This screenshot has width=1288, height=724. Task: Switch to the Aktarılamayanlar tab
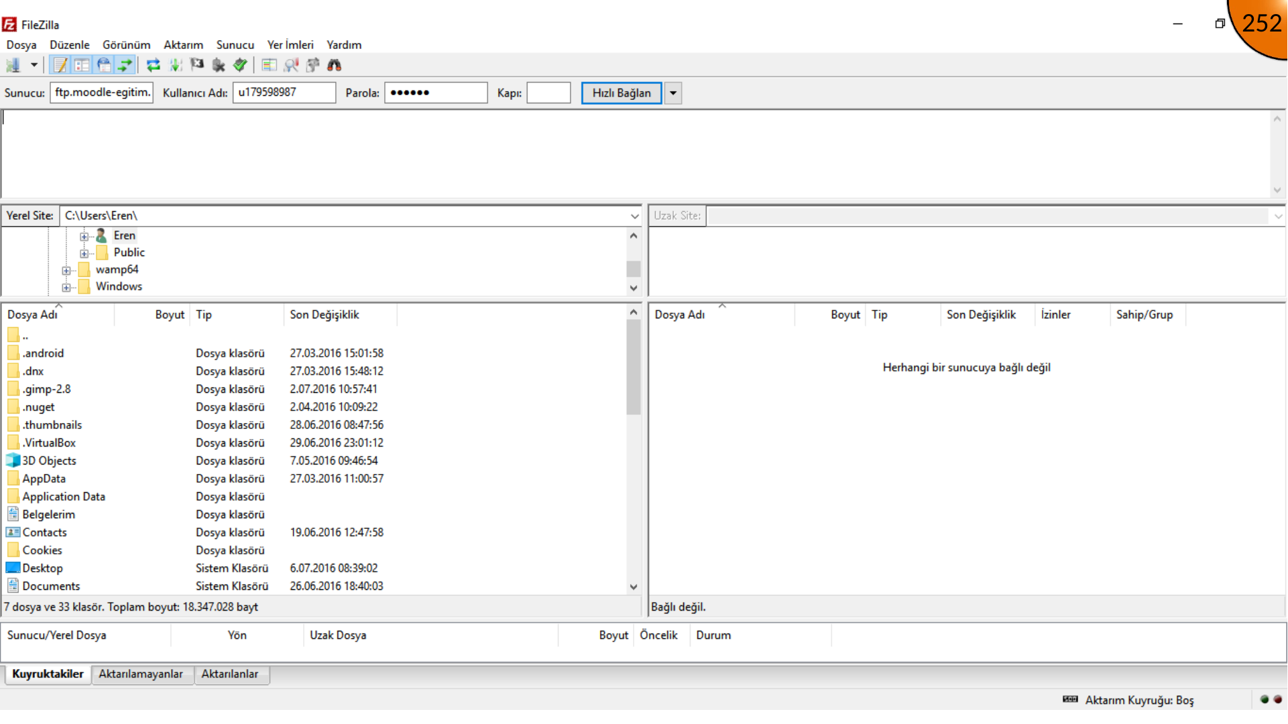point(141,674)
